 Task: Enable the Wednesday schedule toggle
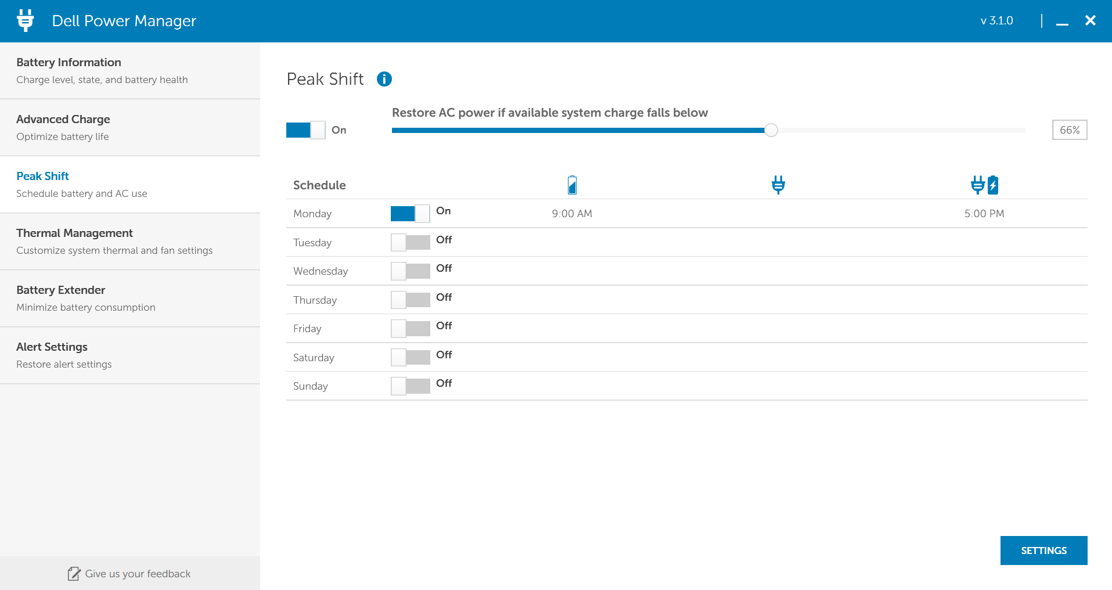[x=410, y=271]
